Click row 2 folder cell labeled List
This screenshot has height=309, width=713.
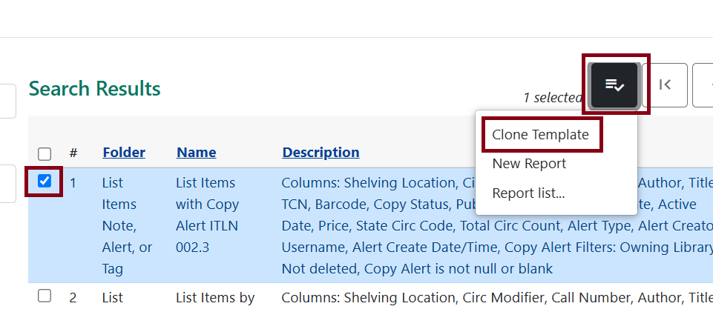(x=113, y=298)
